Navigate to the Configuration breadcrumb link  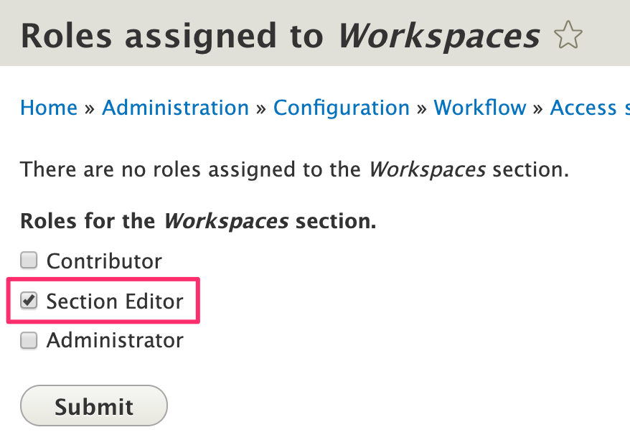342,108
